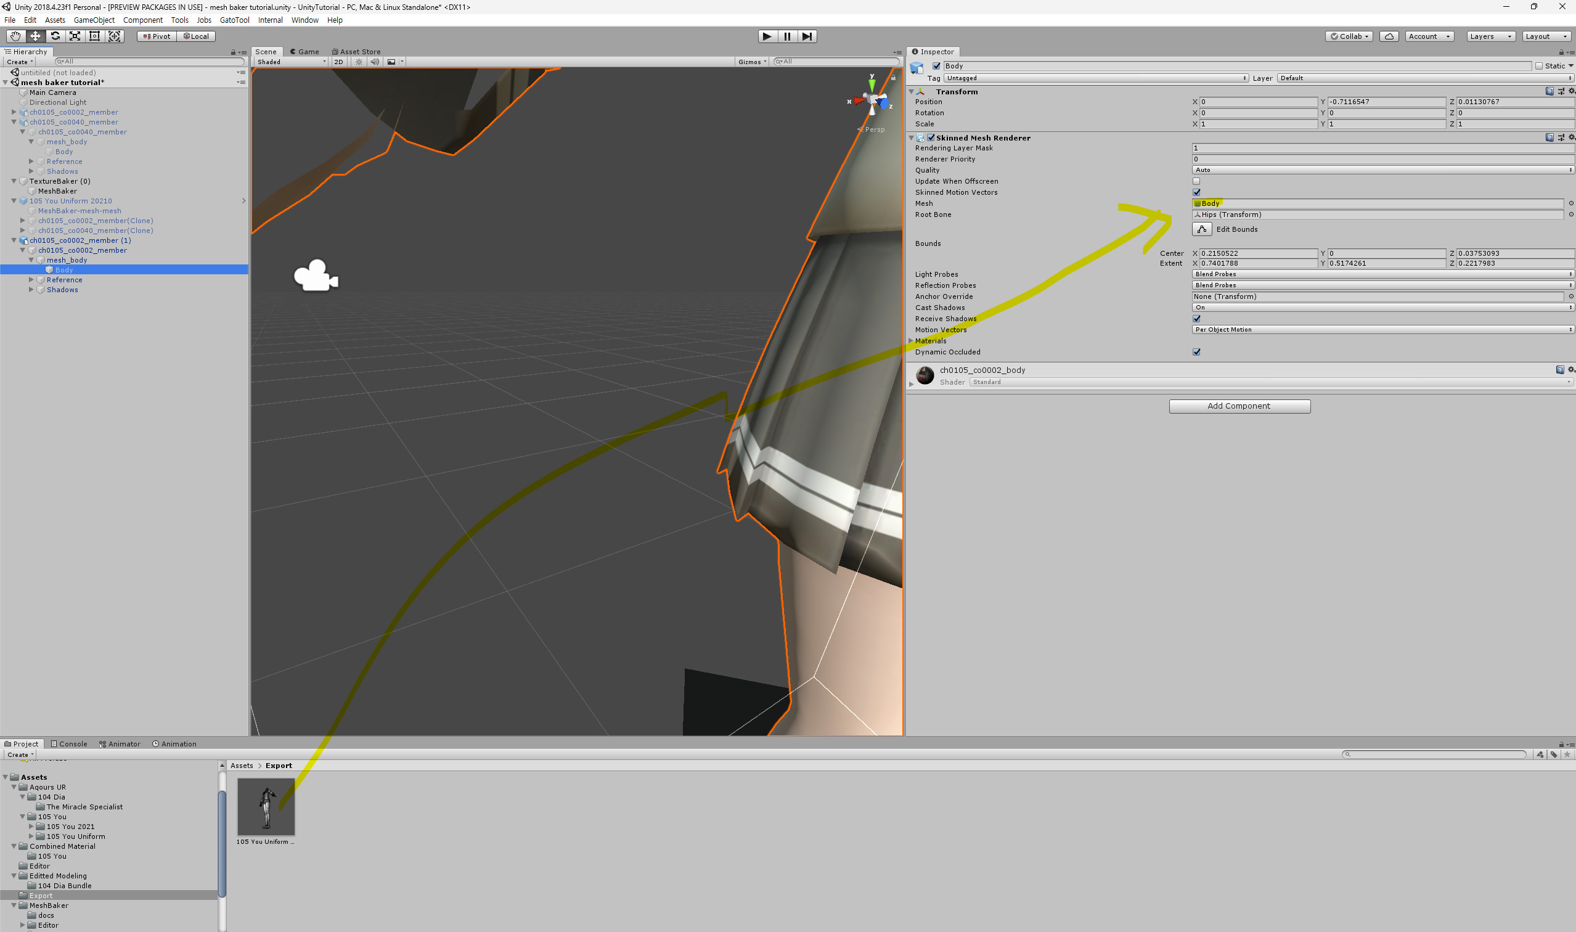Toggle scene lighting sun icon
This screenshot has height=932, width=1576.
359,62
